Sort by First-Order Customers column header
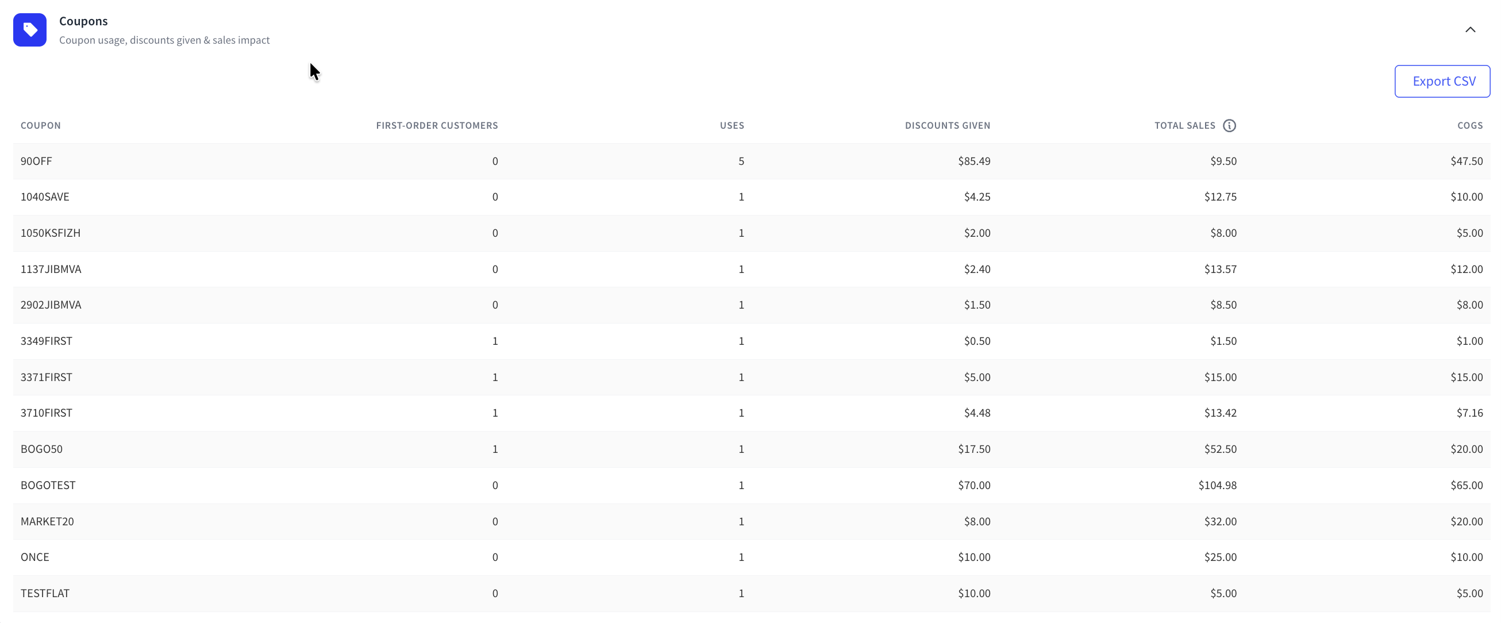This screenshot has height=623, width=1501. pyautogui.click(x=436, y=125)
